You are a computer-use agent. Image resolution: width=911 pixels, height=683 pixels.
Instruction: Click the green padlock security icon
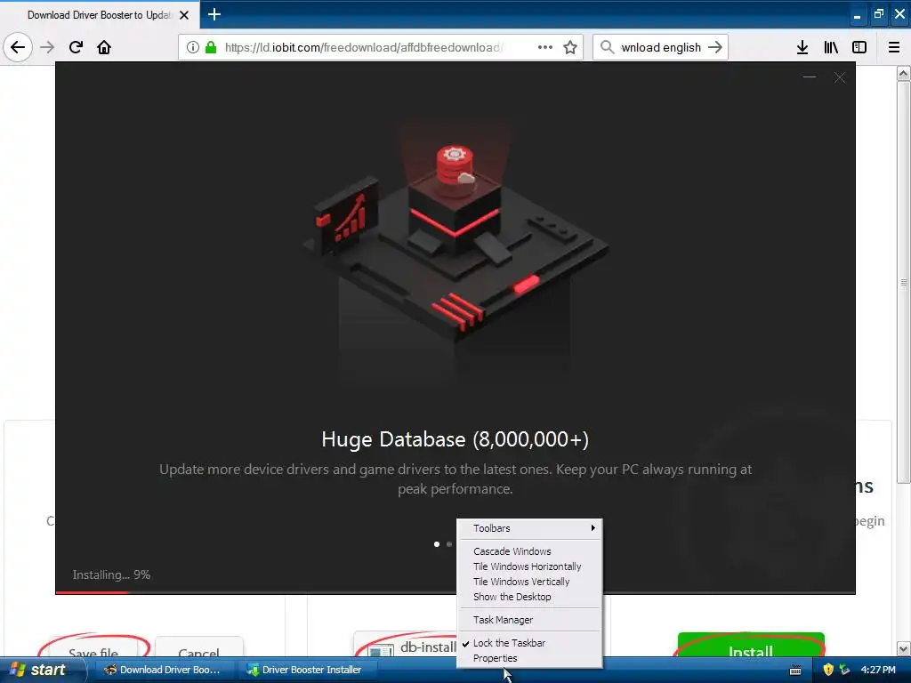pos(211,47)
